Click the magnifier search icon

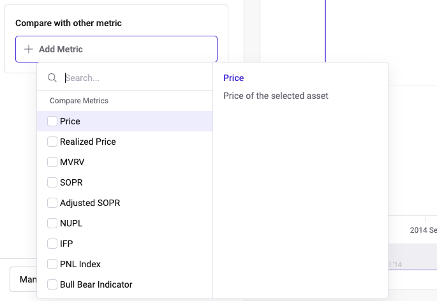[52, 78]
